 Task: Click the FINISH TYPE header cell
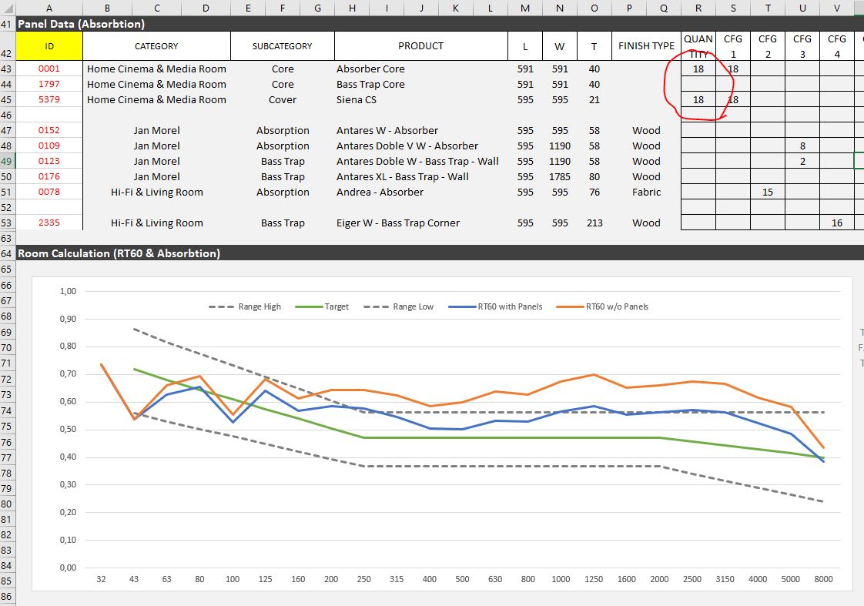[x=646, y=46]
